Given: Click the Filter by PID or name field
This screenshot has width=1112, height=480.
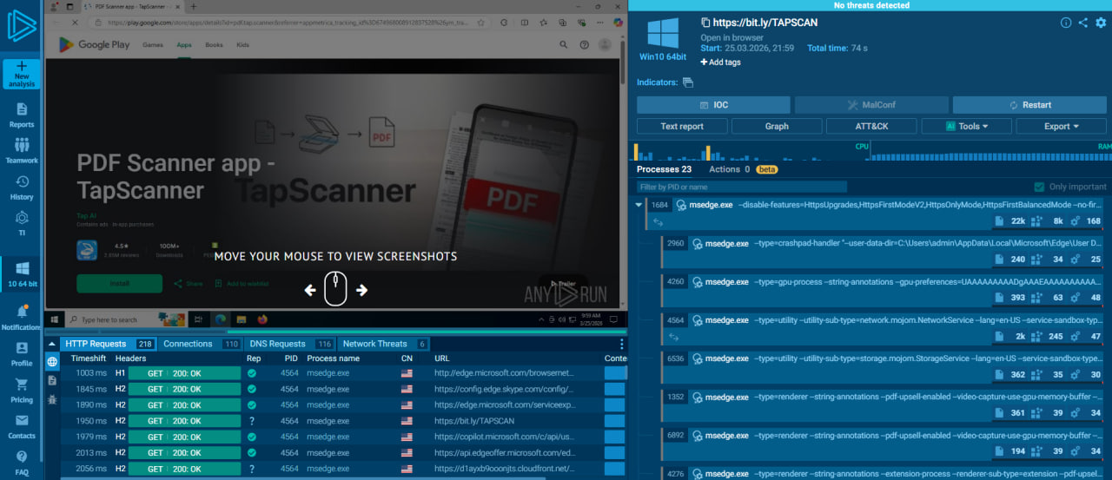Looking at the screenshot, I should [741, 187].
